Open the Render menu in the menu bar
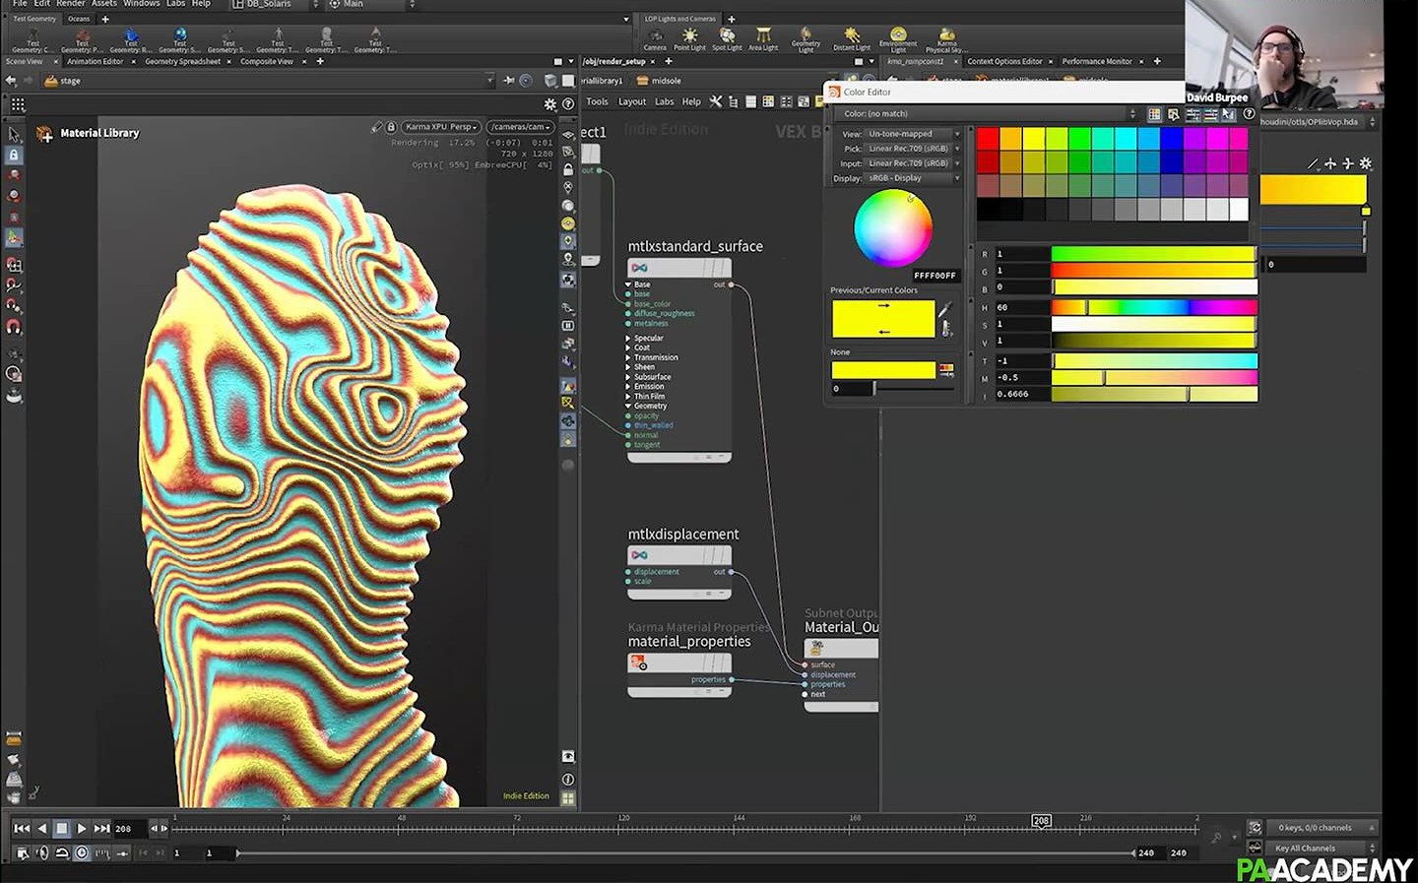The height and width of the screenshot is (883, 1418). (x=69, y=4)
